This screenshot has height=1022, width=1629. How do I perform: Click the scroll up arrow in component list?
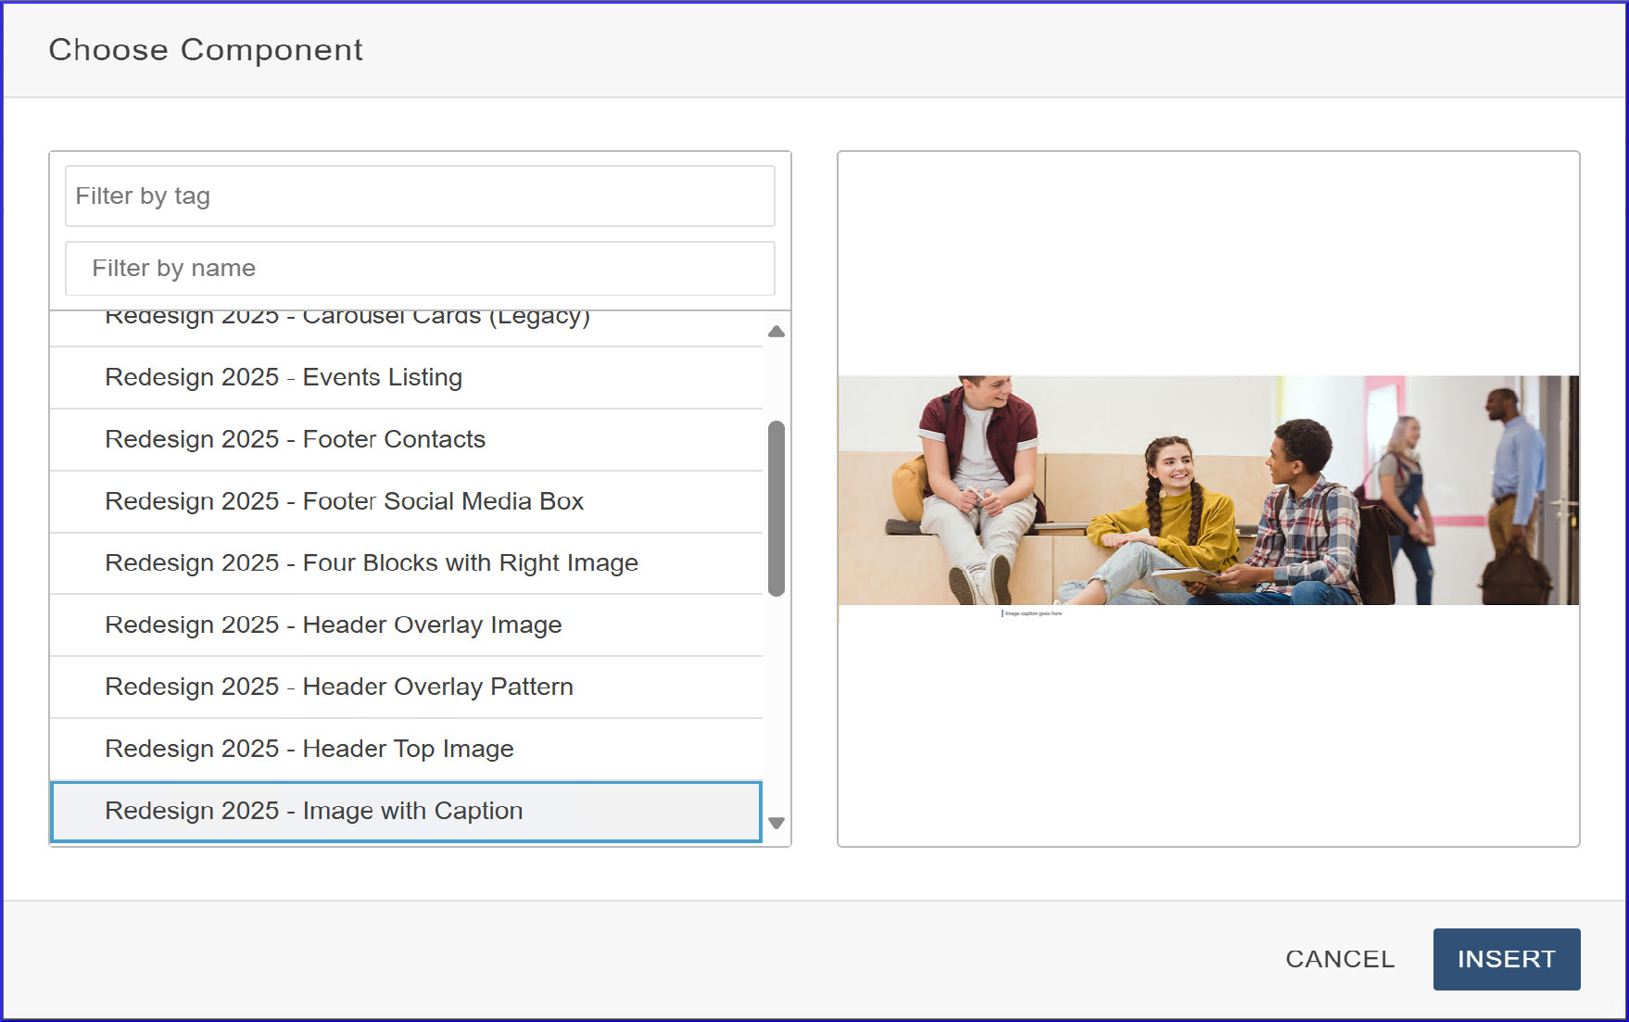tap(777, 332)
